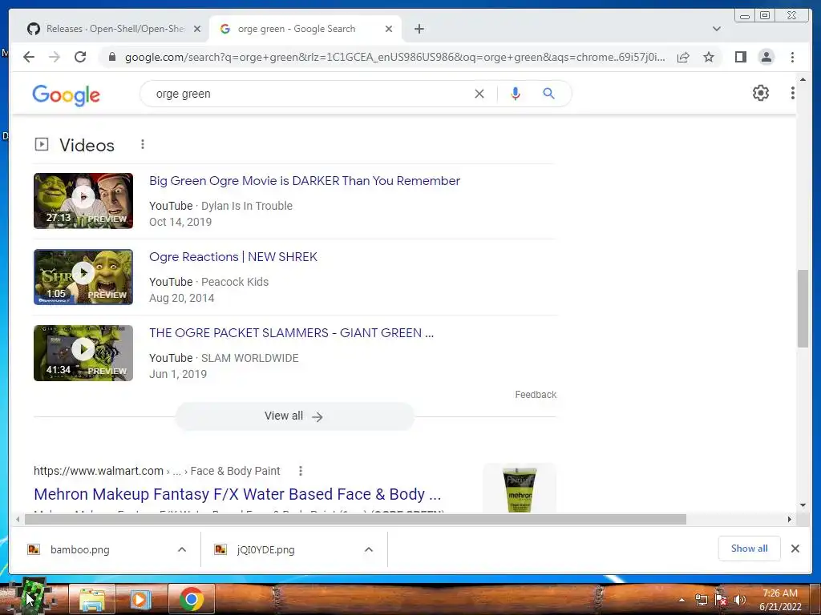Open the Start menu creeper icon

point(34,597)
